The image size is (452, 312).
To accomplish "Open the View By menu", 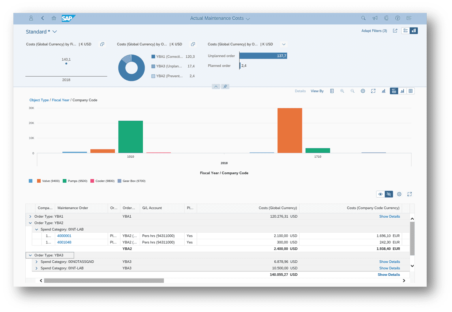I will pos(317,91).
